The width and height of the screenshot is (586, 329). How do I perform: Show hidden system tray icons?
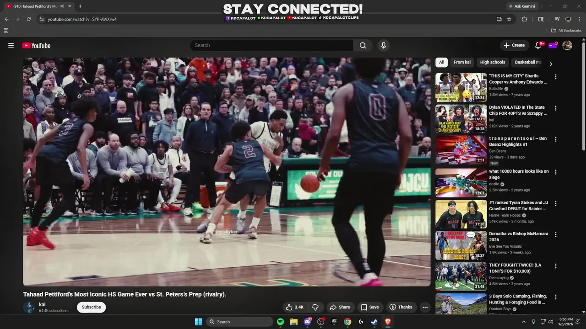[524, 322]
